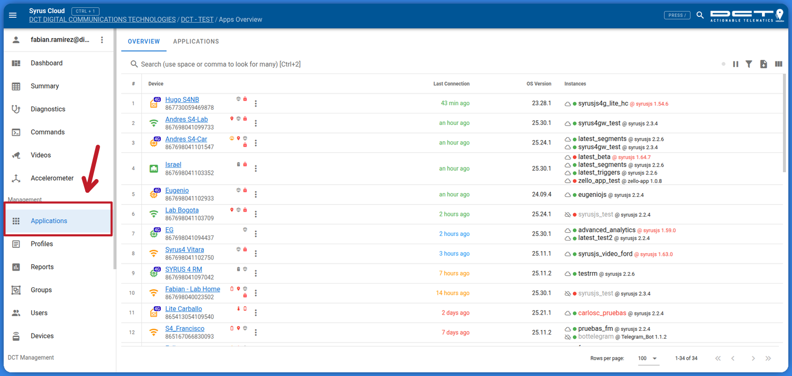Click the Diagnostics stethoscope icon
Viewport: 792px width, 376px height.
point(16,109)
